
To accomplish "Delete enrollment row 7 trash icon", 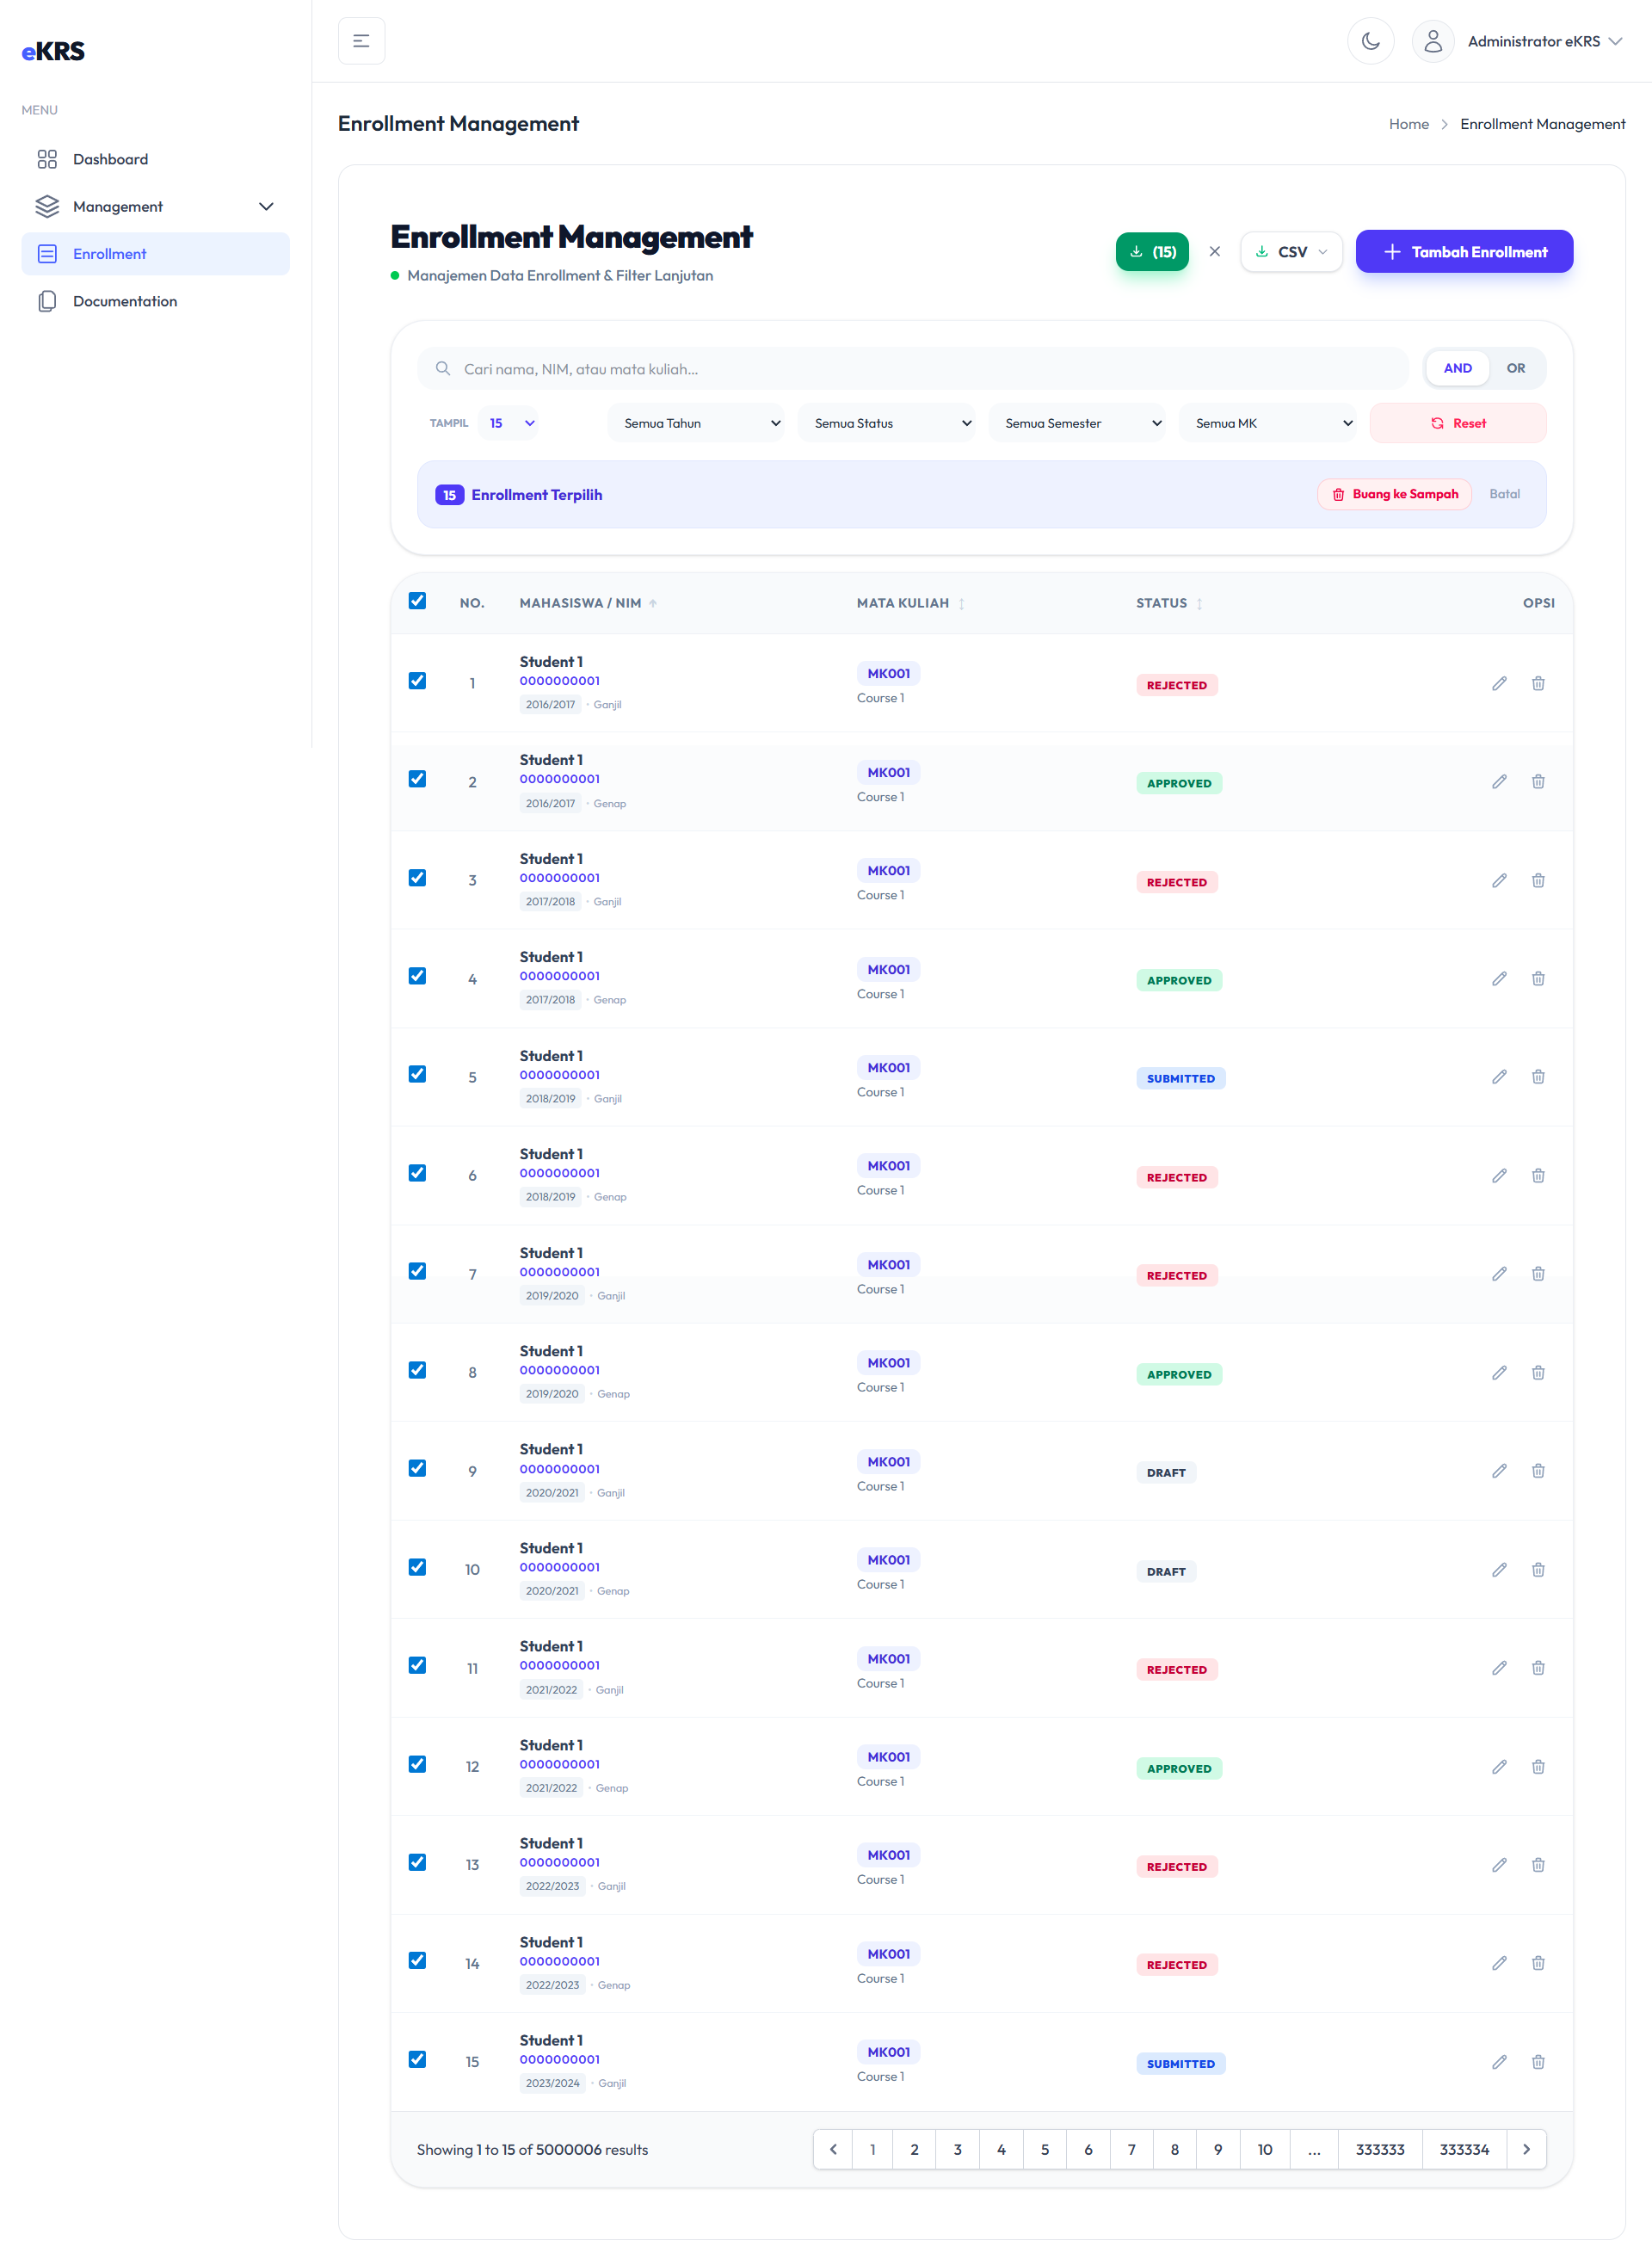I will coord(1537,1273).
